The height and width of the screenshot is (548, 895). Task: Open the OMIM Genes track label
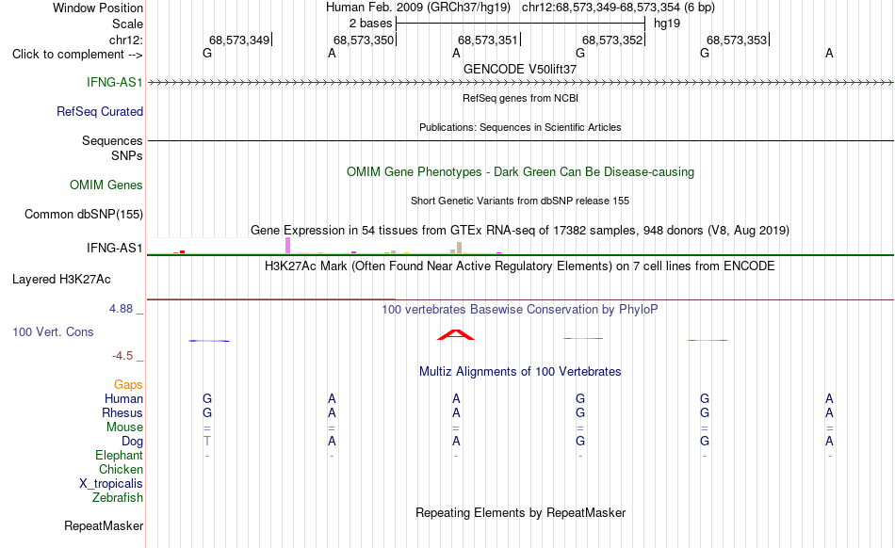pos(106,185)
